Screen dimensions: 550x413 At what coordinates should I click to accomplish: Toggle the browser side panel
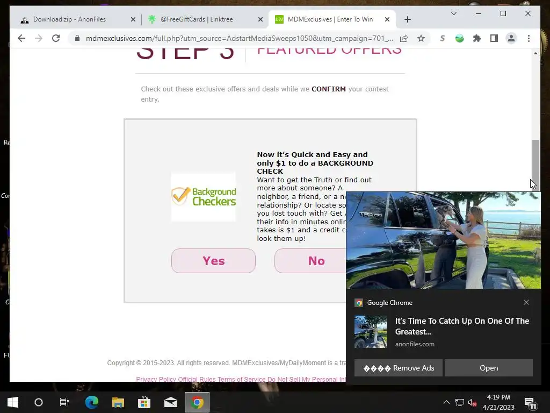coord(494,38)
